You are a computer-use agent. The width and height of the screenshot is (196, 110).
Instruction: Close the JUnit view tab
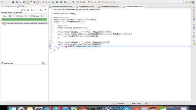pos(26,7)
